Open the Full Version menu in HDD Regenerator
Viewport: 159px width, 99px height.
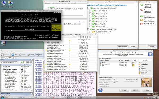tap(64, 3)
